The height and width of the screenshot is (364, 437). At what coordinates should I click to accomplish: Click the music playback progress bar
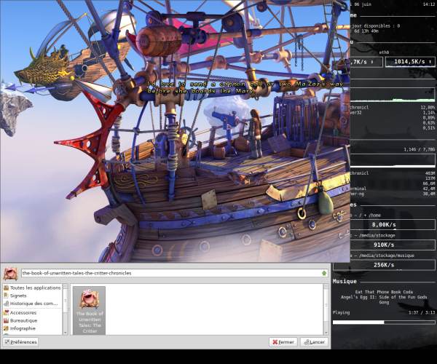point(384,323)
